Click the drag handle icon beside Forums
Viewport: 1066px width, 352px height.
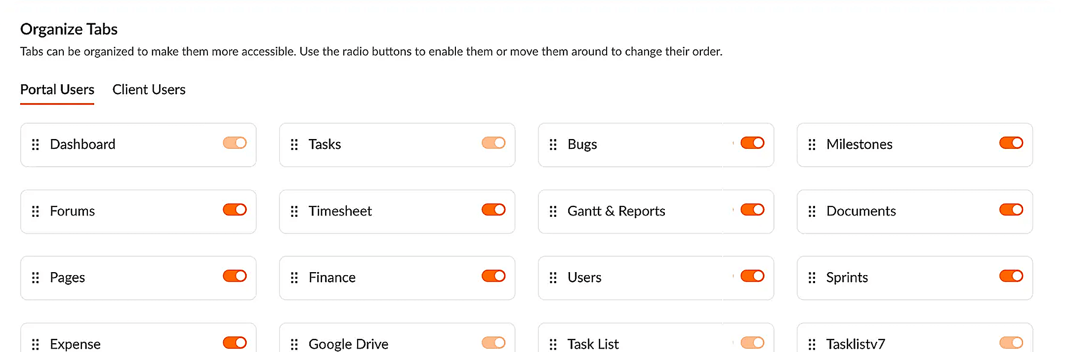pos(36,211)
